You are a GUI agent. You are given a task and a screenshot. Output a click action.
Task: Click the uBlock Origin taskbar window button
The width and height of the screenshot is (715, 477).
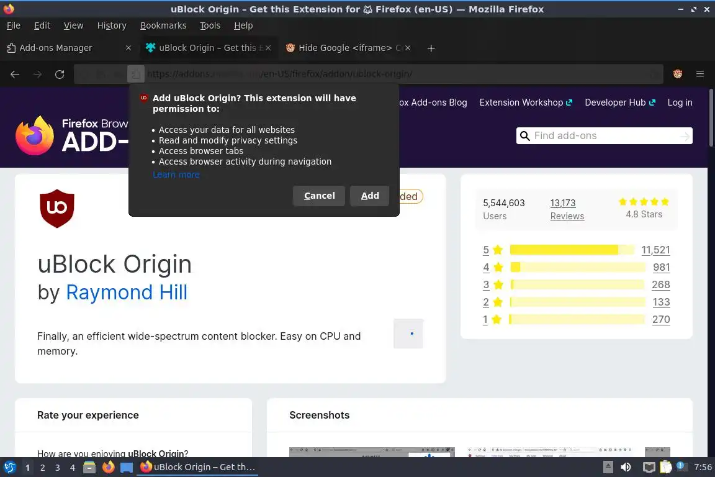point(197,468)
